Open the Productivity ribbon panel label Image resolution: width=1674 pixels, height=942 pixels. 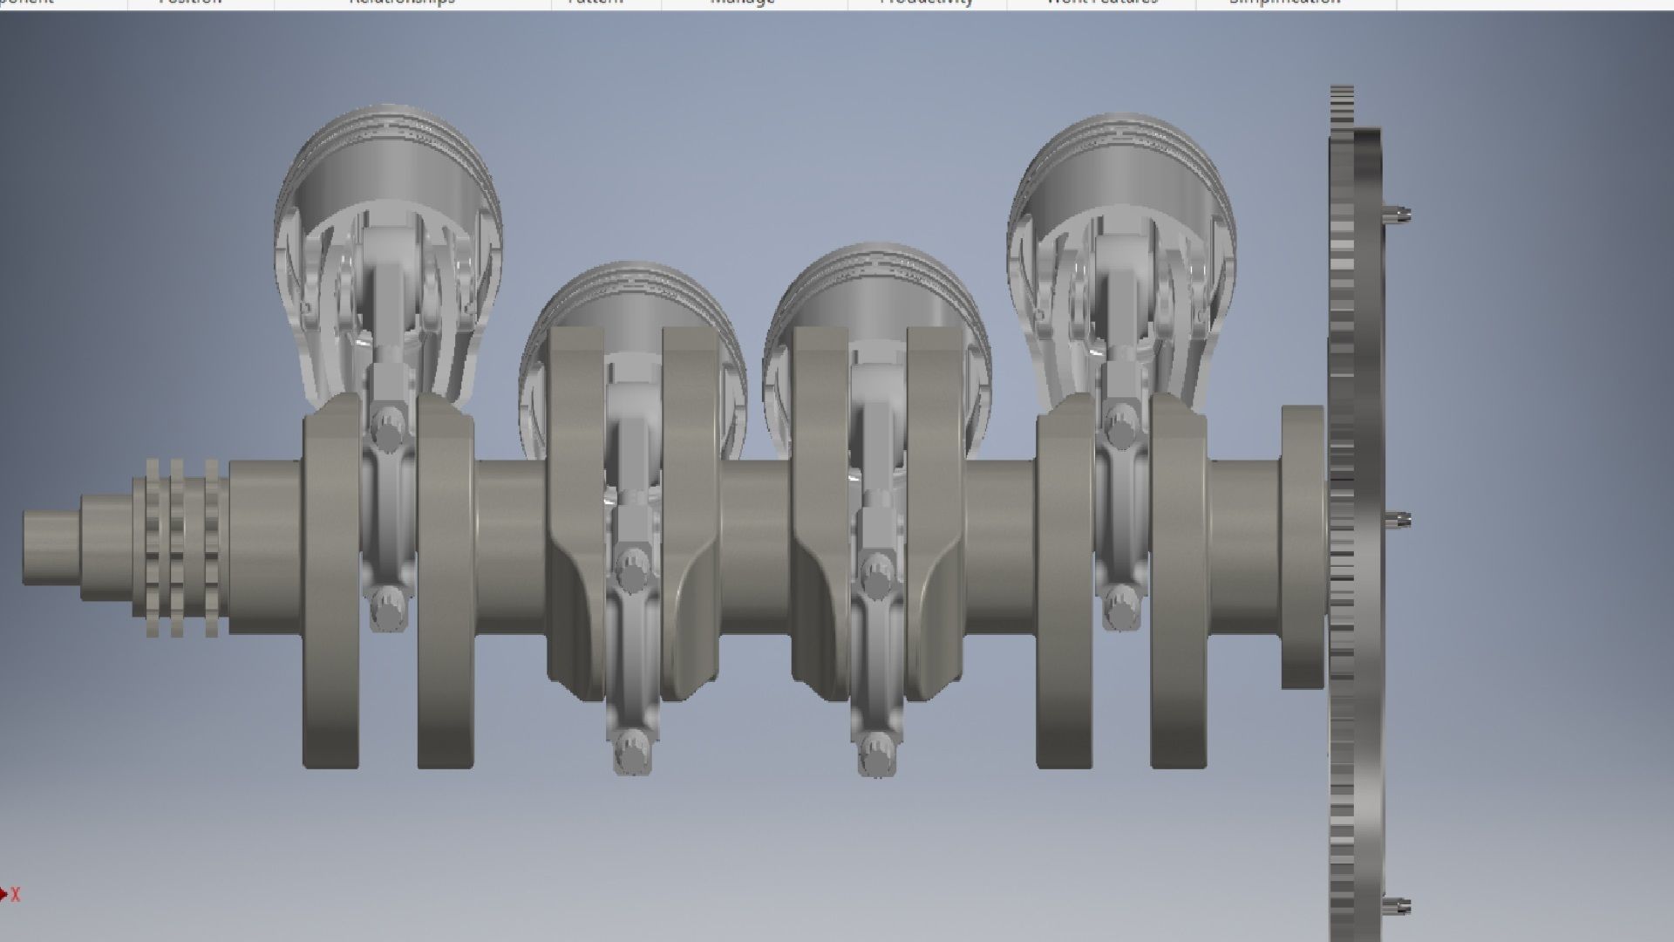point(926,3)
